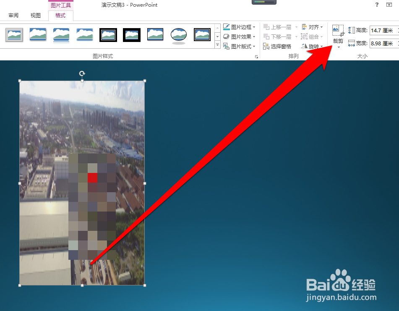Open the 上移一层 dropdown arrow

click(296, 27)
